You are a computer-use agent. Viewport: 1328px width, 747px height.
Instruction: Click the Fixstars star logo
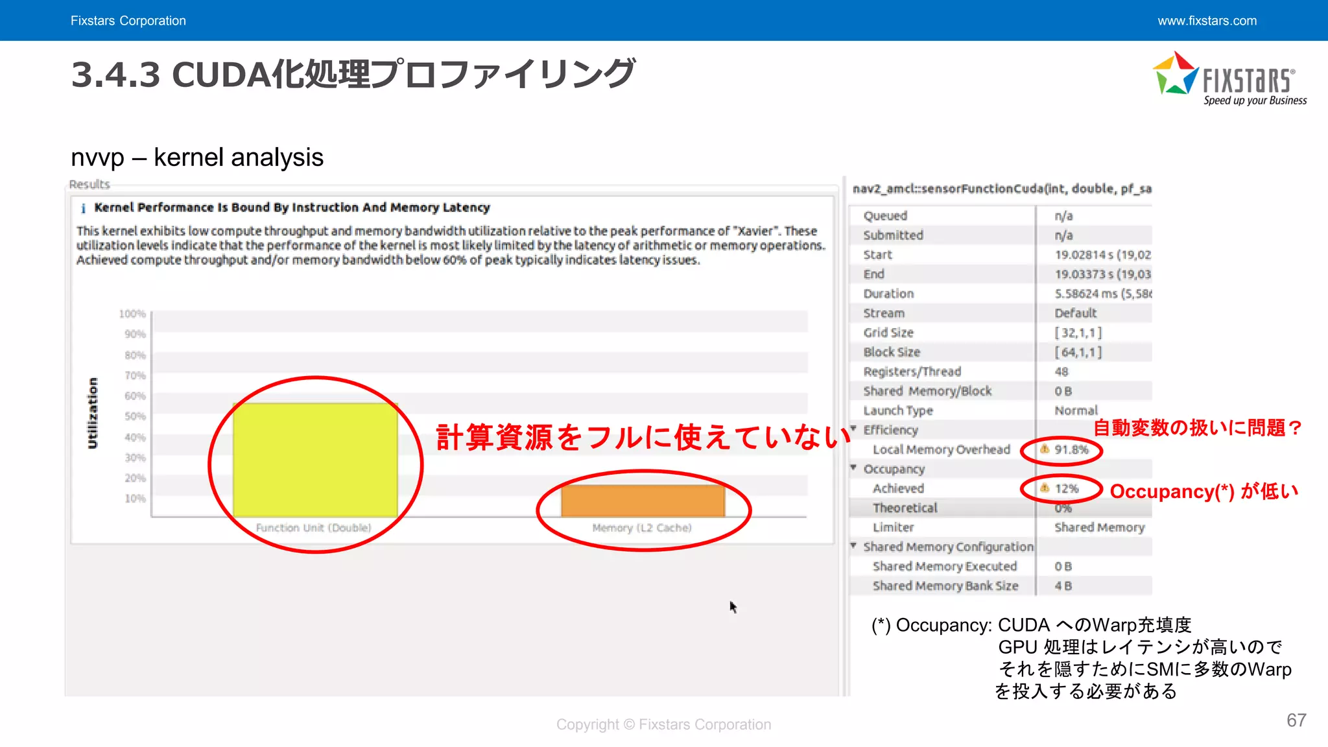point(1176,73)
